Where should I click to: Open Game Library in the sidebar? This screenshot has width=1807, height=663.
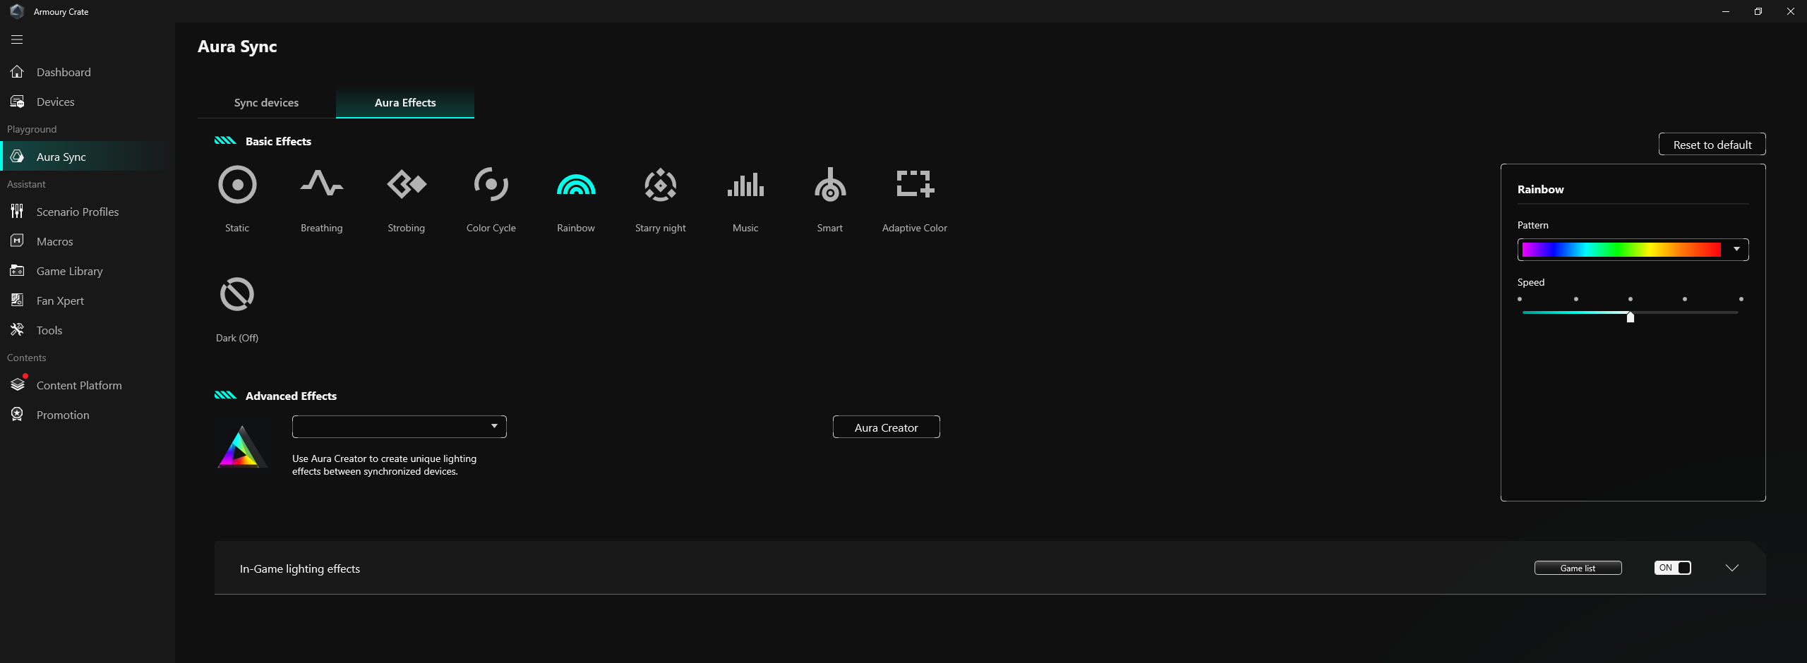coord(88,271)
